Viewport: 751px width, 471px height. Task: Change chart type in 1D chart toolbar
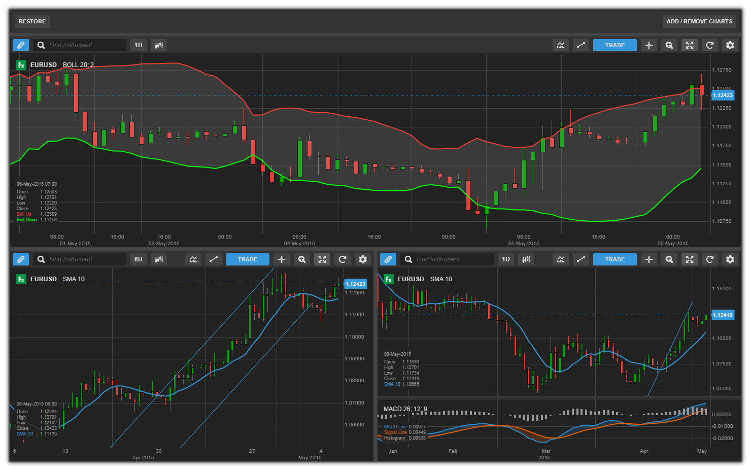(x=526, y=259)
